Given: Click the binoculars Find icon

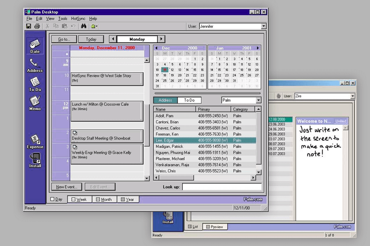Looking at the screenshot, I should coord(84,26).
